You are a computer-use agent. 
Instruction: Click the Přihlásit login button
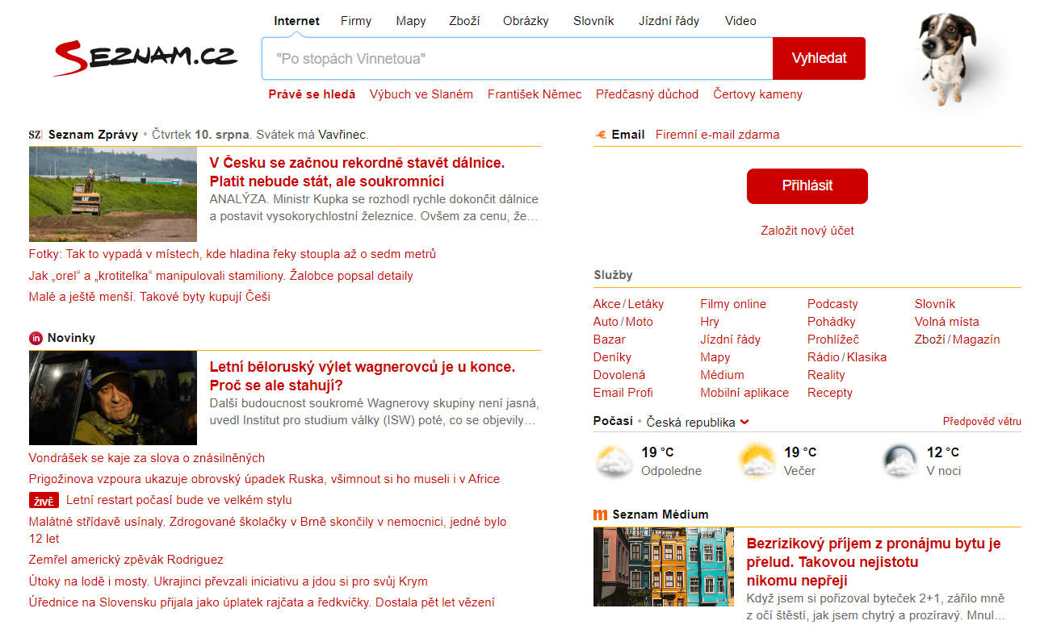tap(807, 185)
